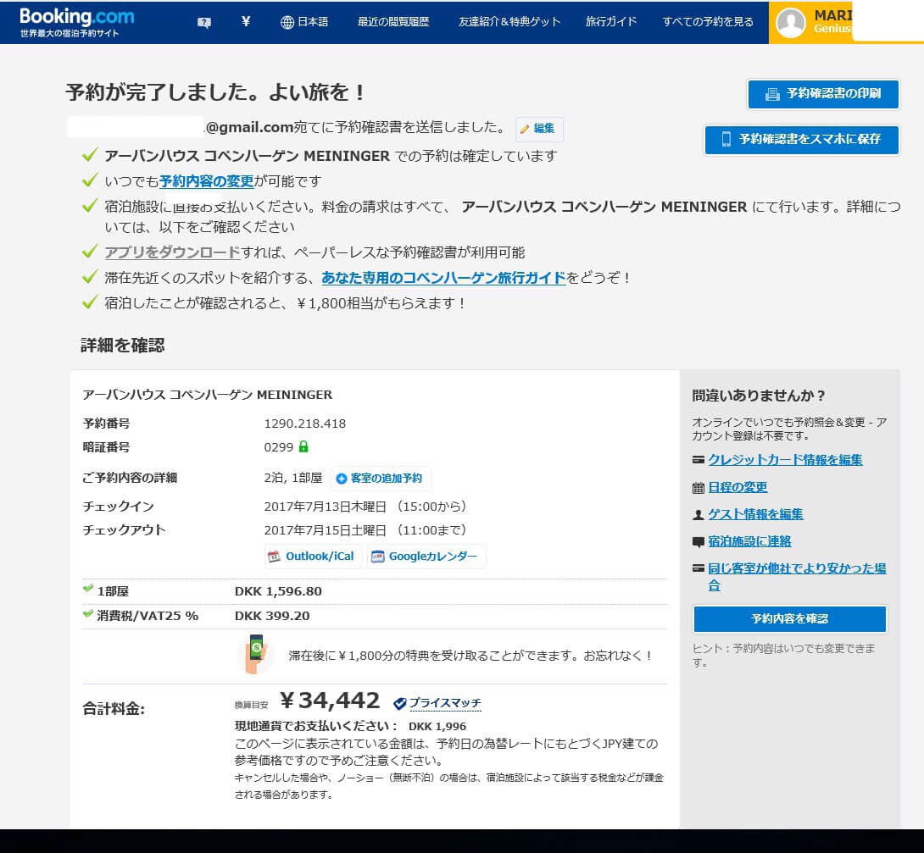The height and width of the screenshot is (853, 924).
Task: Click the 編集 button beside the email
Action: point(539,129)
